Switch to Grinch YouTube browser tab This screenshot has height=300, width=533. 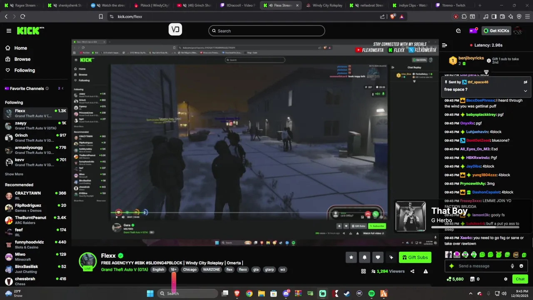coord(194,5)
